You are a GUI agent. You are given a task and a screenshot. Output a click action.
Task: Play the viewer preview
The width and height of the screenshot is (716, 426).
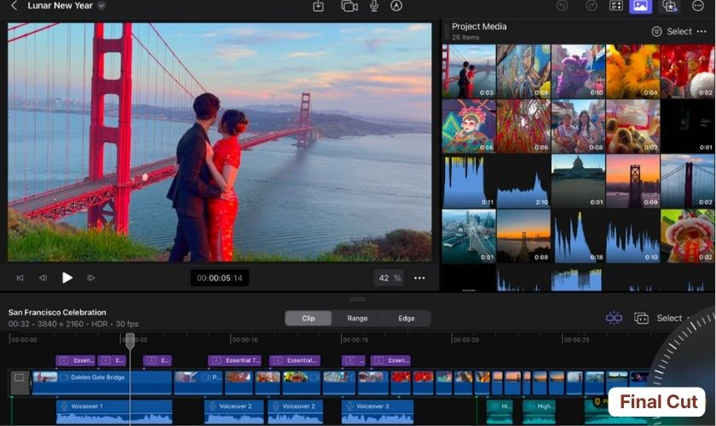pos(67,278)
